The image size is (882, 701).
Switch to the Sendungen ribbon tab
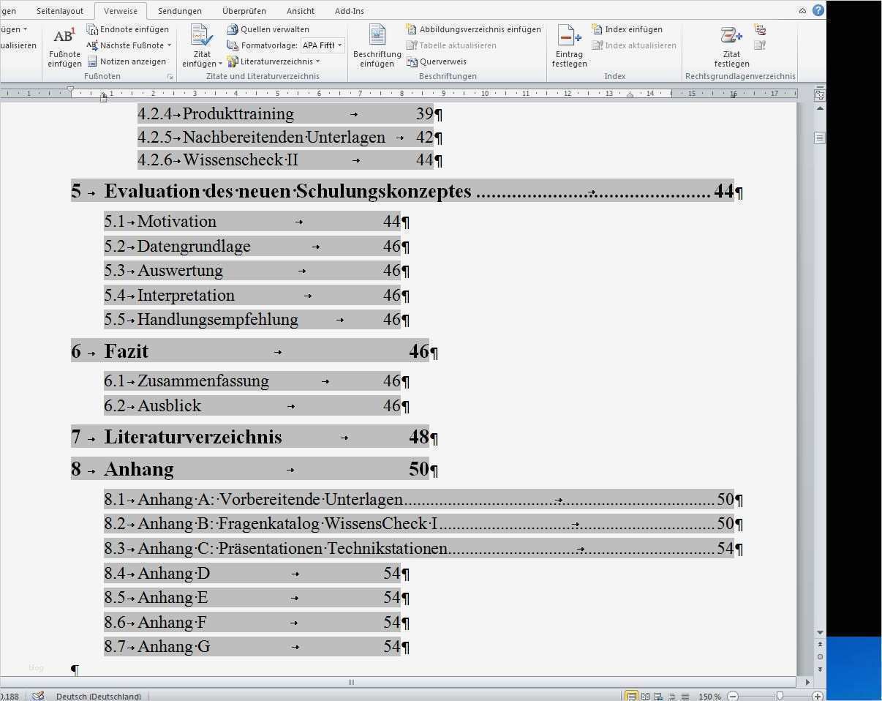pos(179,10)
